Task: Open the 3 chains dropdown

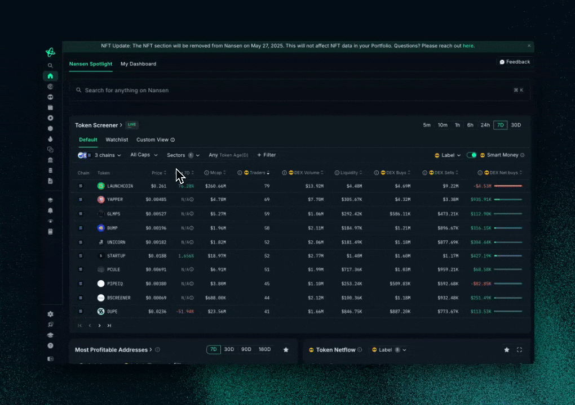Action: click(99, 155)
